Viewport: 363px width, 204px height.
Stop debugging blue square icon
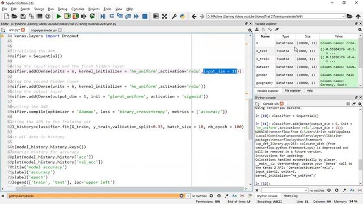click(x=145, y=16)
